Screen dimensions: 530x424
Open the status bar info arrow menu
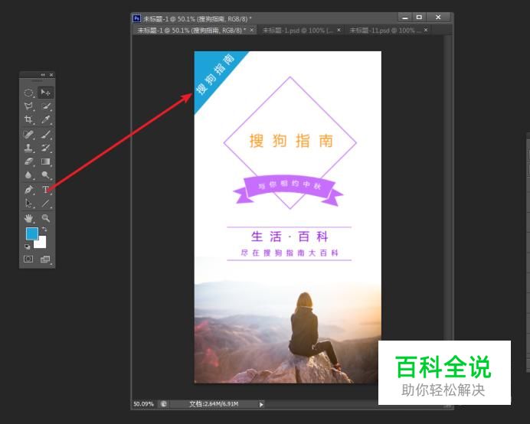pyautogui.click(x=261, y=404)
